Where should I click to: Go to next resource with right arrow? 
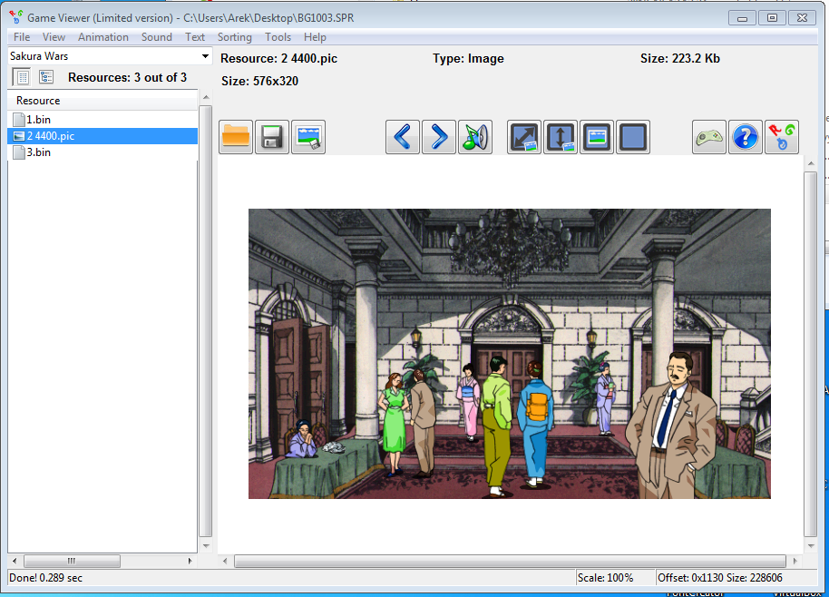(x=439, y=137)
